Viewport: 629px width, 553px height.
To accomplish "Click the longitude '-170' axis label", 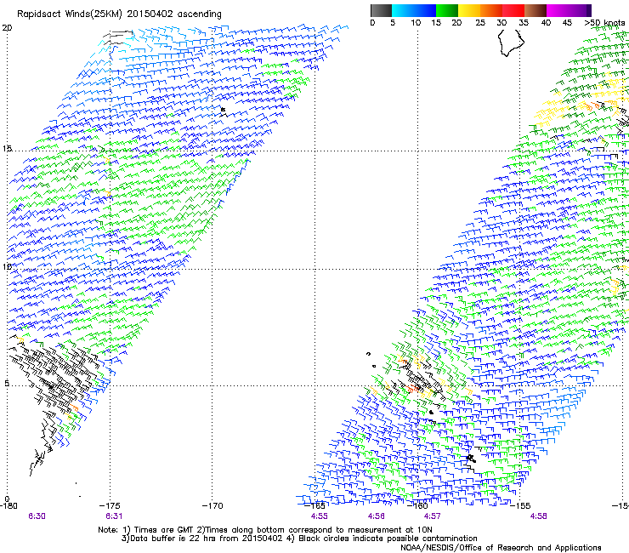I will tap(212, 506).
